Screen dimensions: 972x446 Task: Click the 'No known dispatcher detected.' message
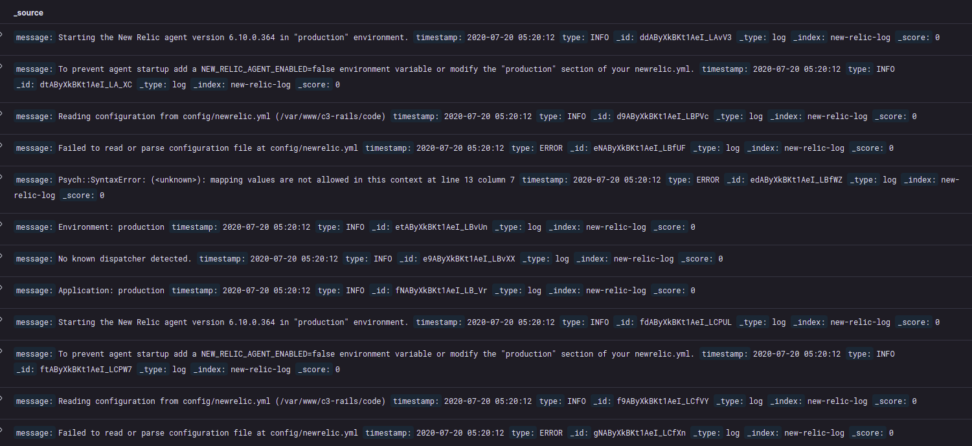[x=125, y=259]
